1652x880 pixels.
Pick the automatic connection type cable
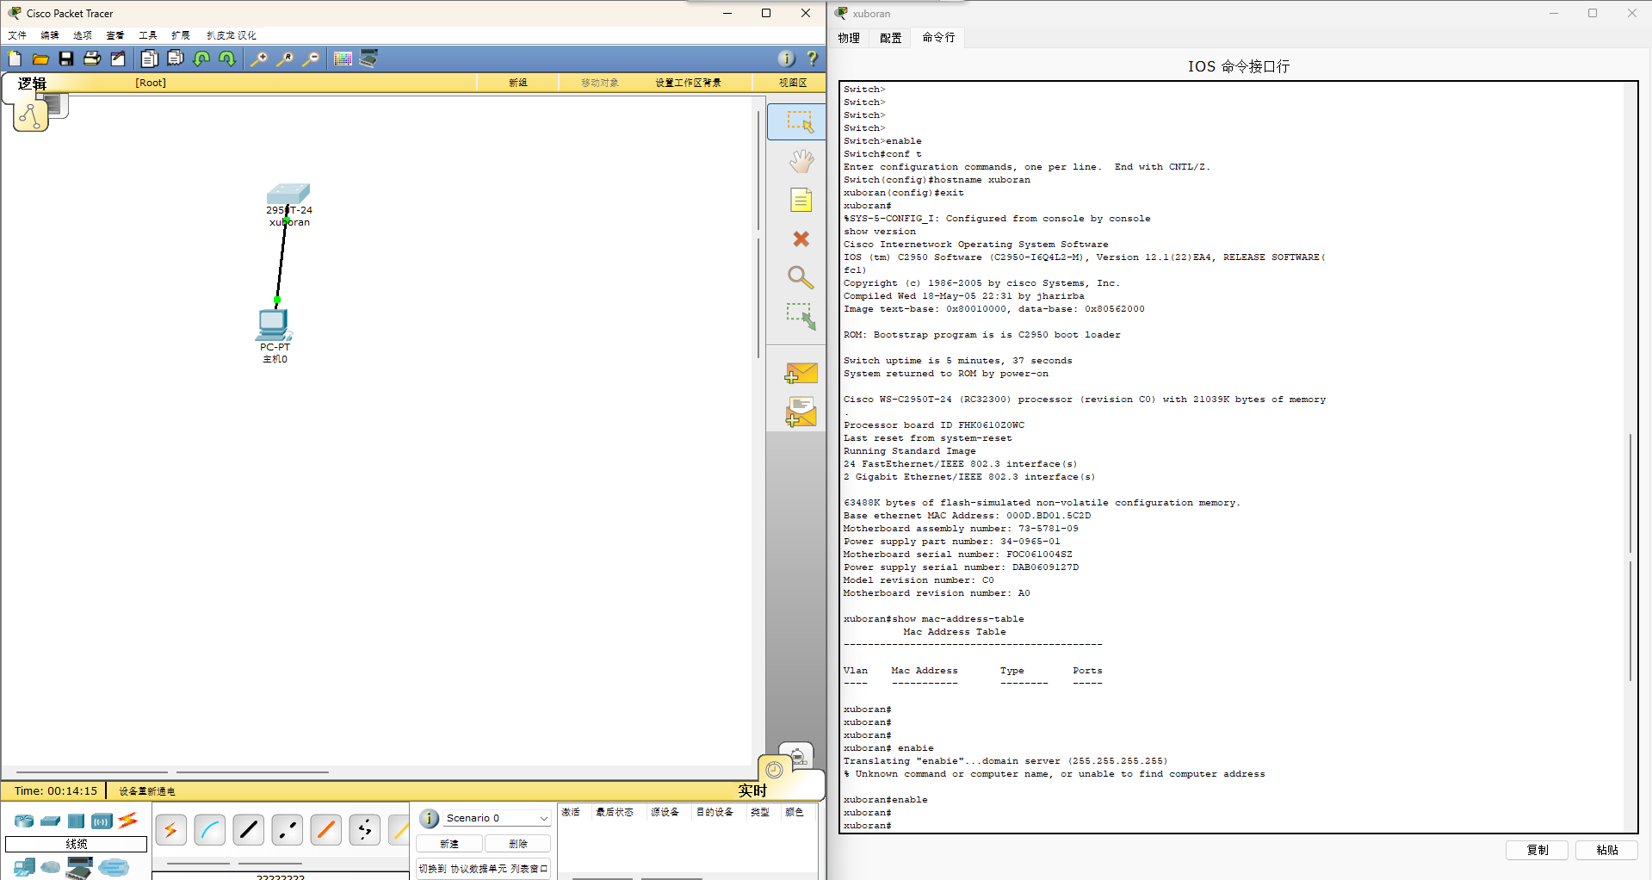[x=171, y=830]
